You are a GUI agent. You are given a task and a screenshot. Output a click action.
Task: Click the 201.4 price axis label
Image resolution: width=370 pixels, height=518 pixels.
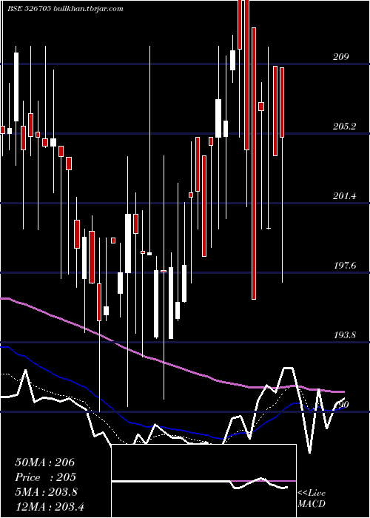click(344, 196)
